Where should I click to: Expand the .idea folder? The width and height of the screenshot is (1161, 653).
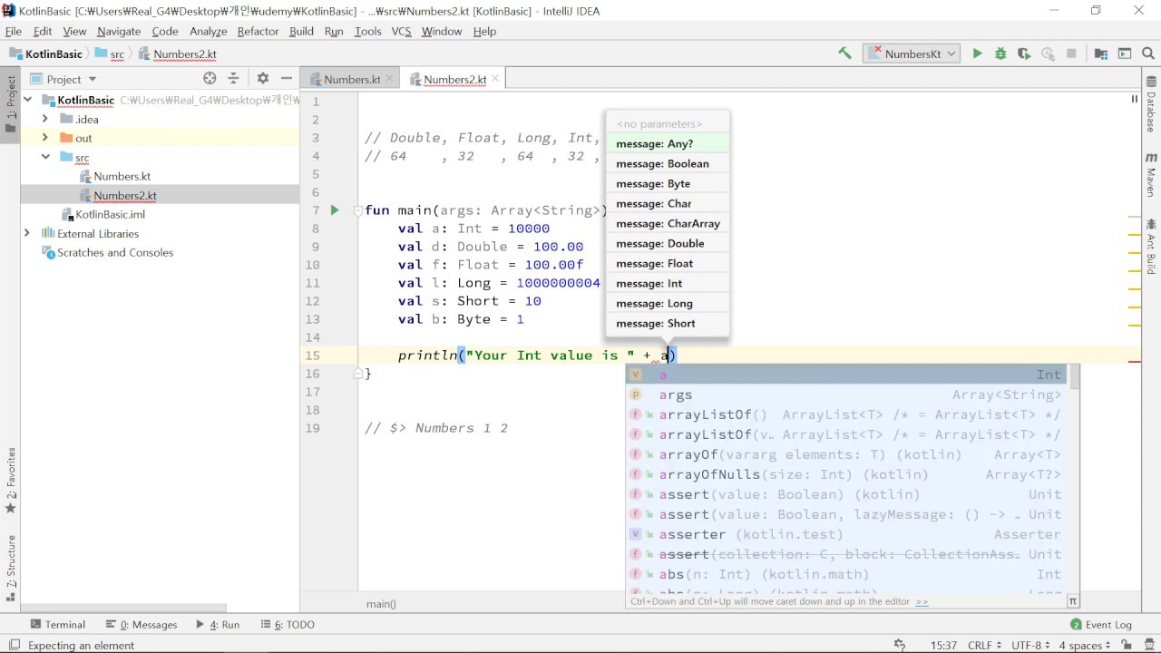(x=45, y=119)
